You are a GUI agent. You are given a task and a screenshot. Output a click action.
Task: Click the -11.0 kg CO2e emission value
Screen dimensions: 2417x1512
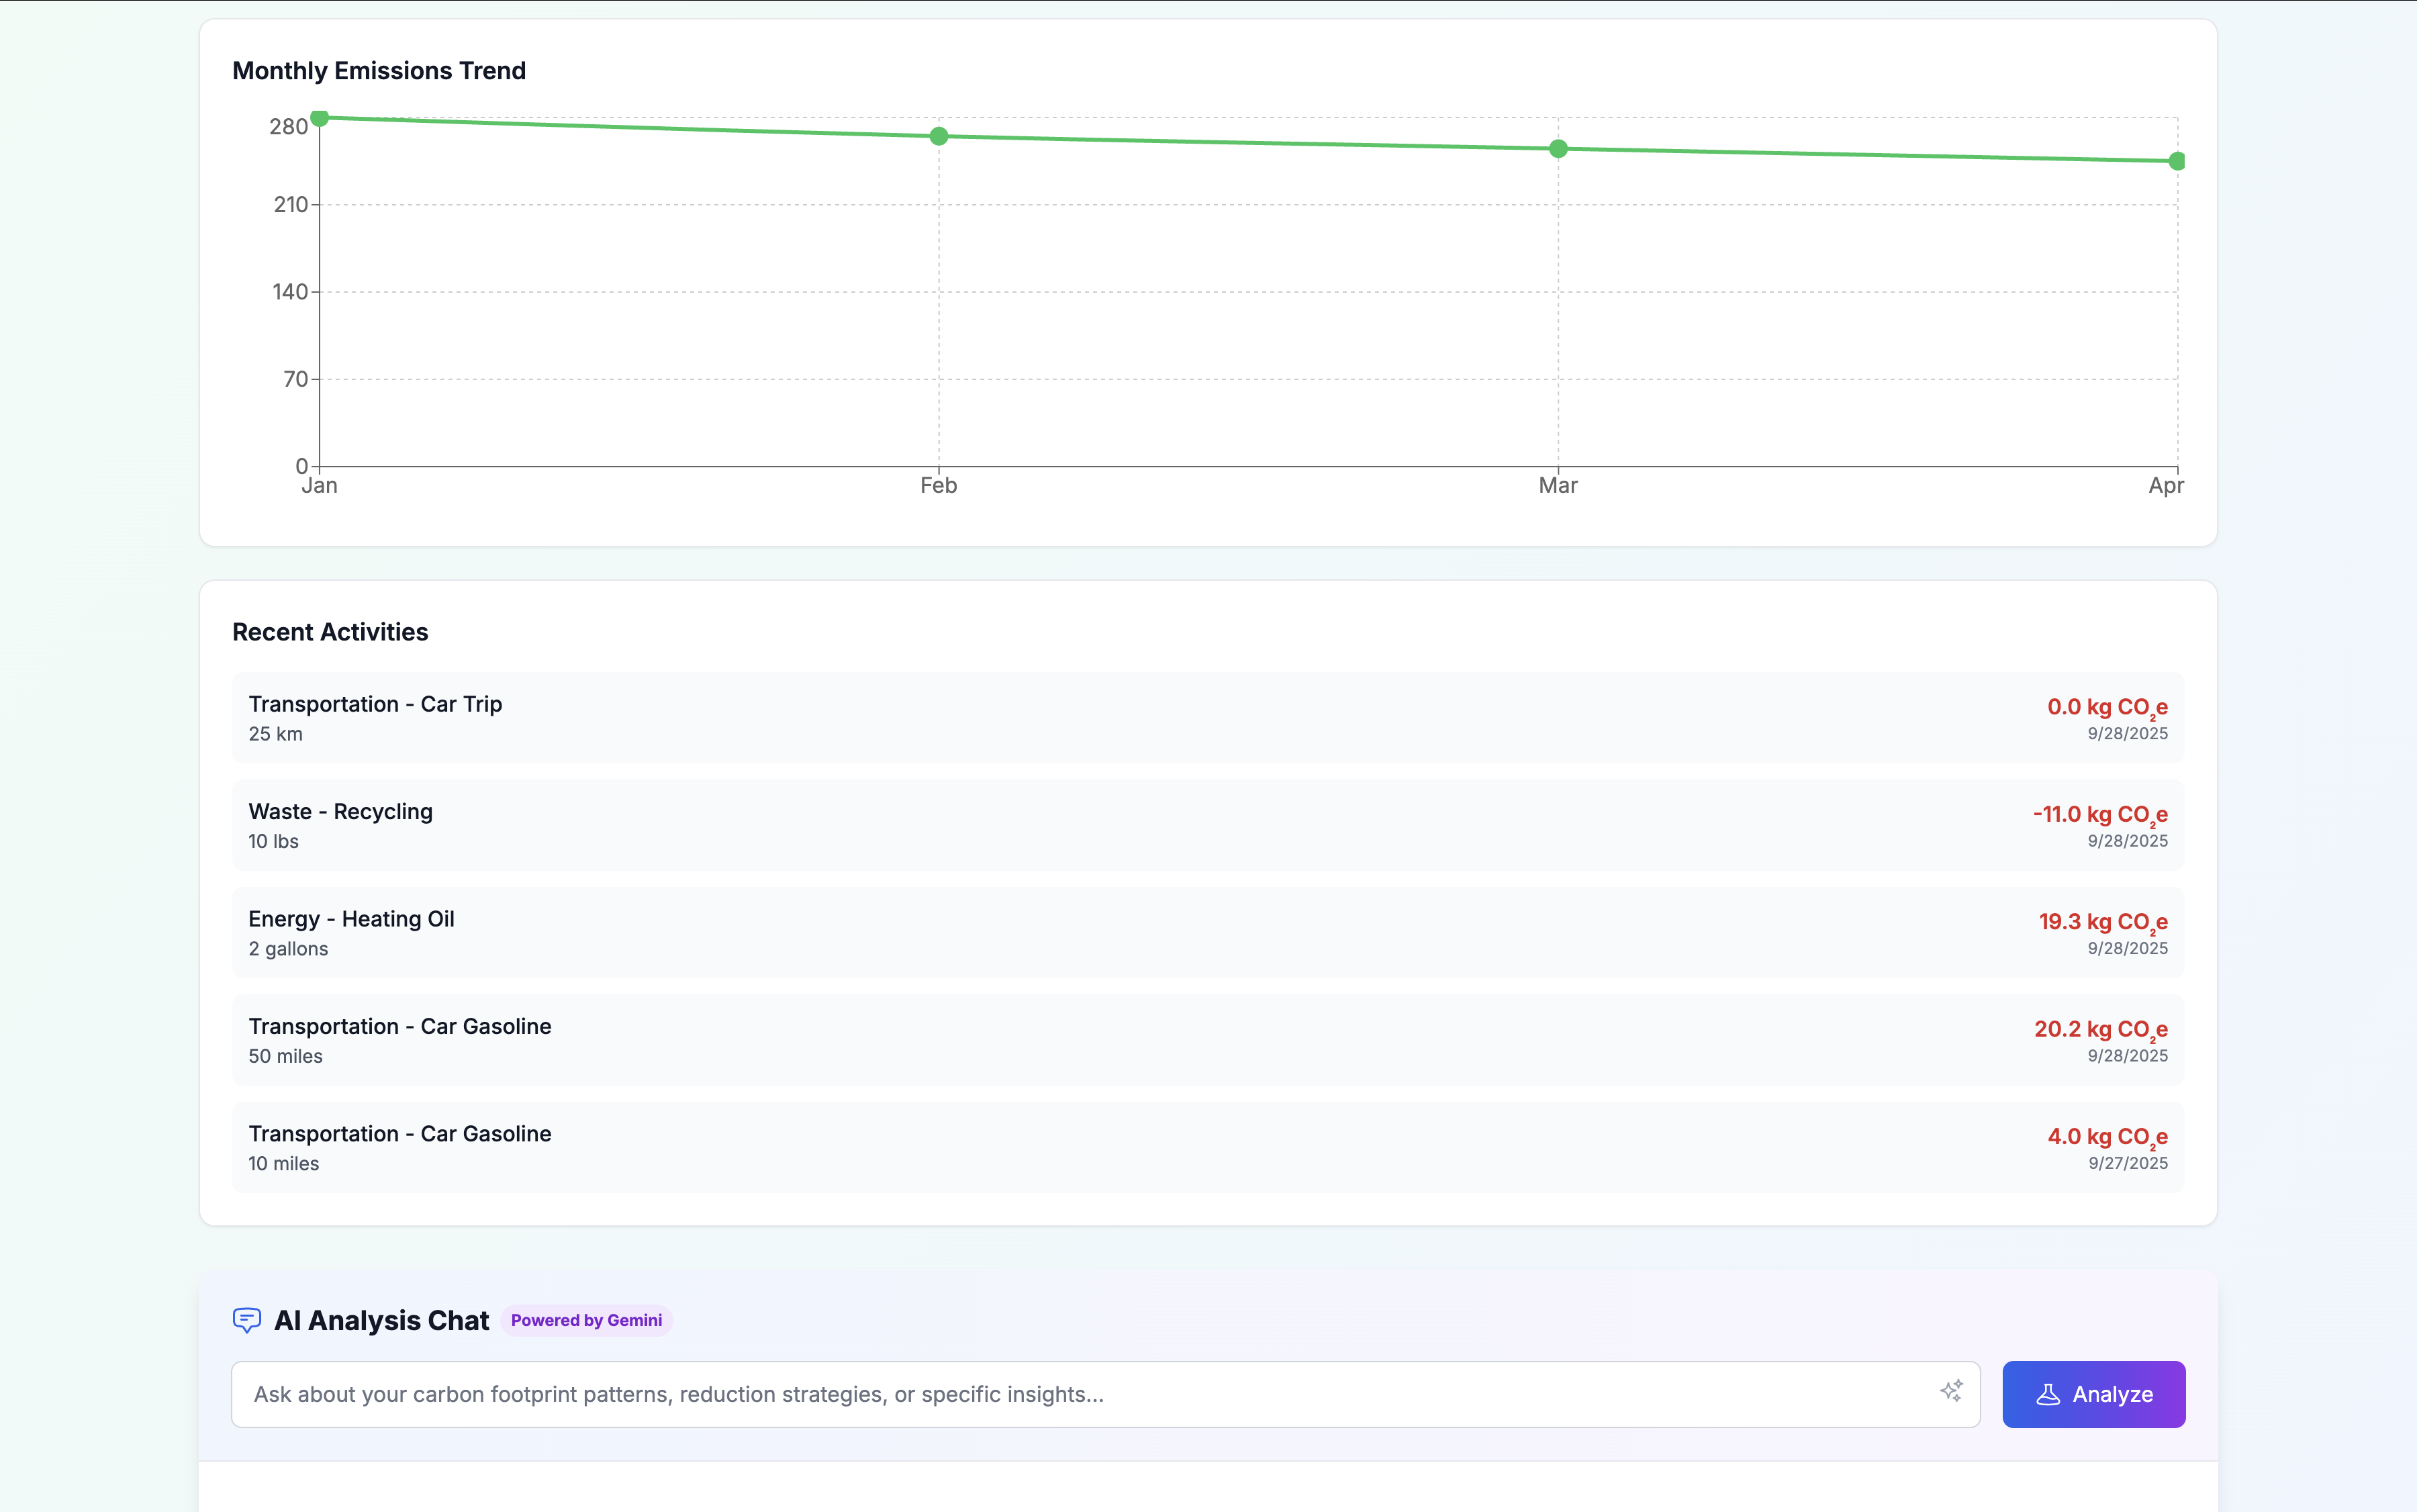[x=2099, y=815]
